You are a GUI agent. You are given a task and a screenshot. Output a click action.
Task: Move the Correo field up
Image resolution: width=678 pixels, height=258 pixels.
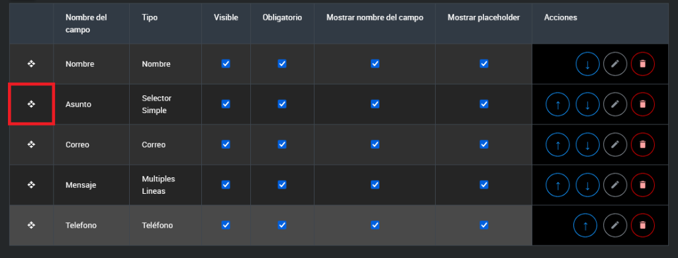pyautogui.click(x=557, y=145)
